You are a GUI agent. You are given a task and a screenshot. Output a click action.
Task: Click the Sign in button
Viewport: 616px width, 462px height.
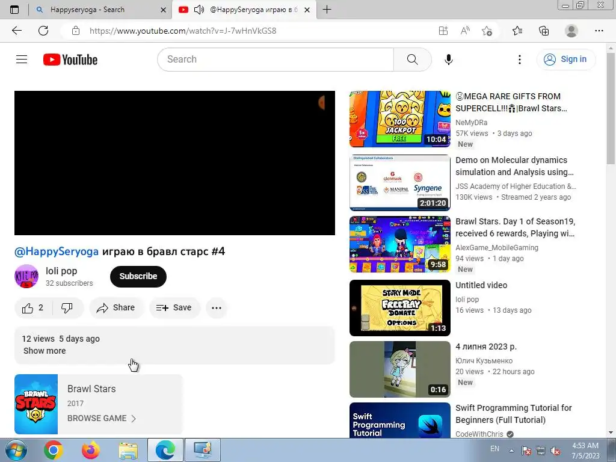pyautogui.click(x=566, y=60)
